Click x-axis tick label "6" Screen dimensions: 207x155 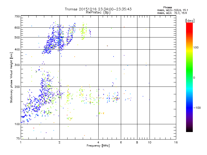click(121, 142)
